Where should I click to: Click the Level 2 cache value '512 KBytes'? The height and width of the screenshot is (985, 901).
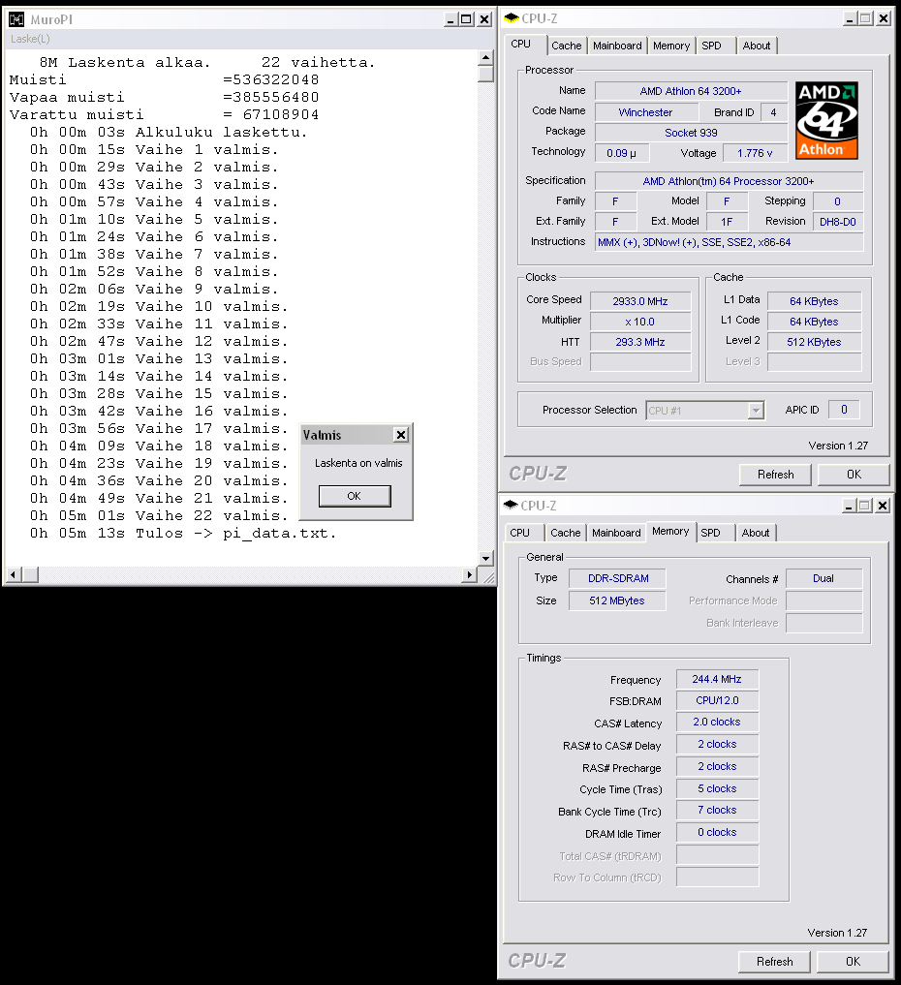815,342
